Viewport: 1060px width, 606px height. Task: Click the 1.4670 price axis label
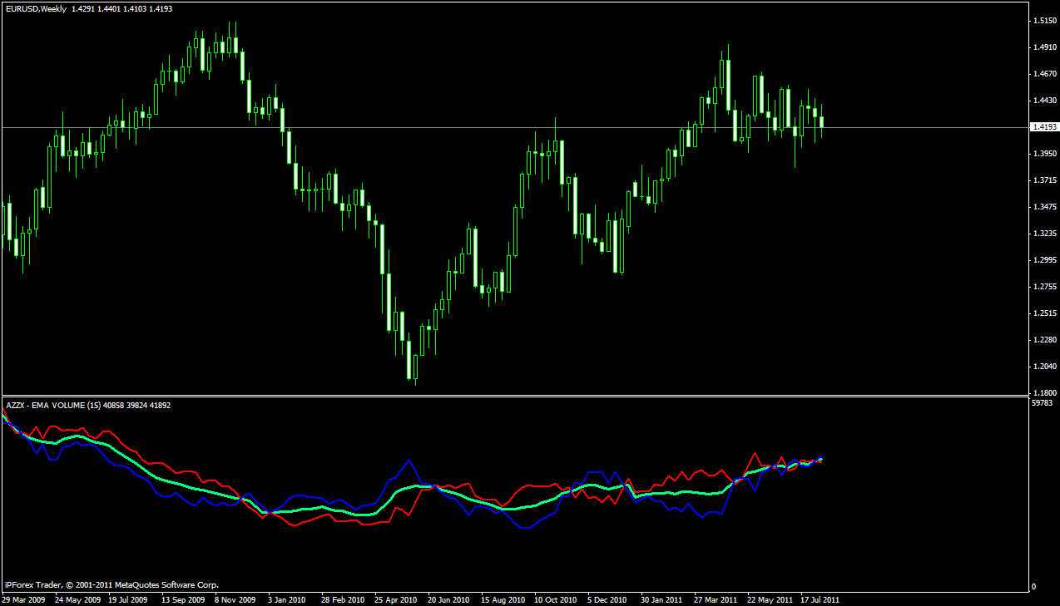[1044, 74]
